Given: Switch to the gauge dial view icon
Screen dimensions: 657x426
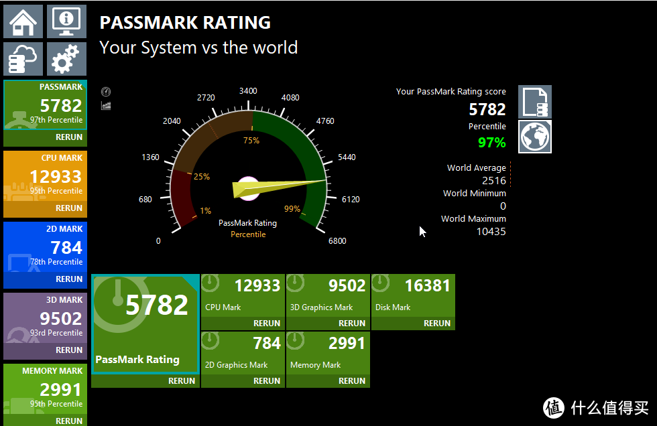Looking at the screenshot, I should 106,92.
